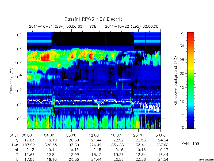Screen dimensions: 214x161
Task: Click the 20:00 time tick label
Action: [x=138, y=135]
